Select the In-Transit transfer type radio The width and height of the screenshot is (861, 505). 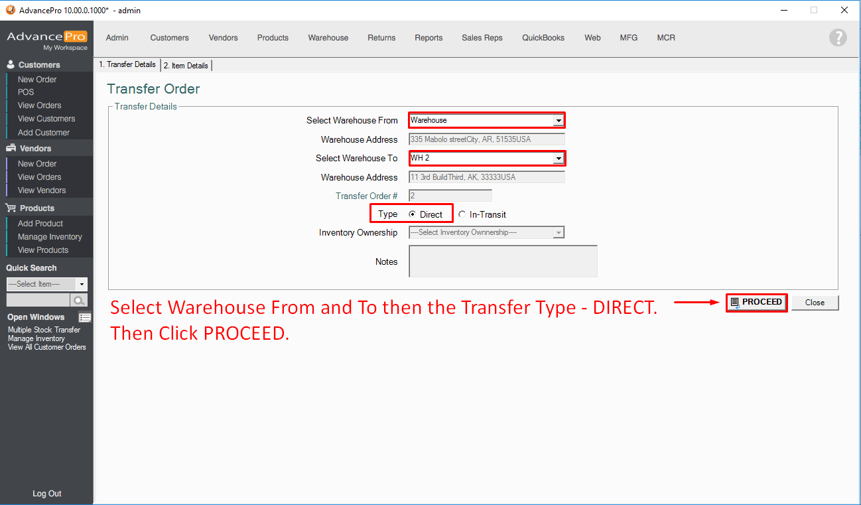[x=462, y=214]
